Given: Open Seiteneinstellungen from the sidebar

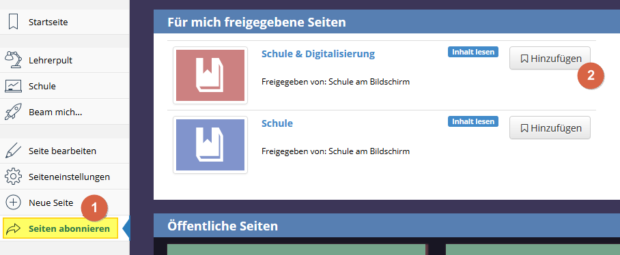Looking at the screenshot, I should [x=64, y=177].
